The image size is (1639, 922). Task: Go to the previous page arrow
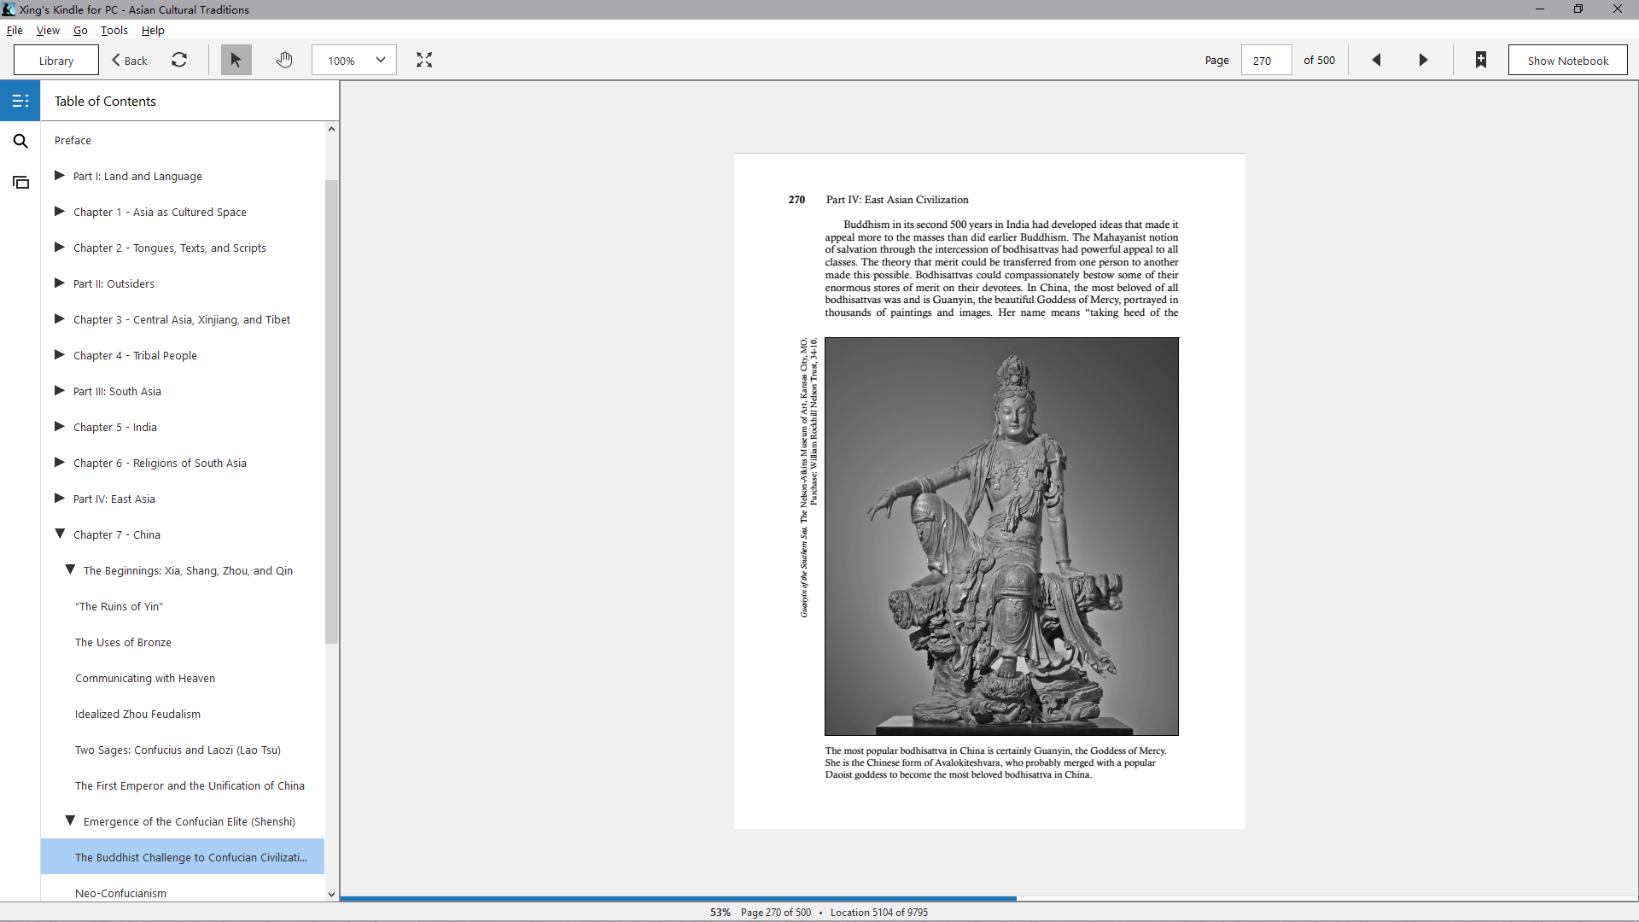click(1376, 60)
